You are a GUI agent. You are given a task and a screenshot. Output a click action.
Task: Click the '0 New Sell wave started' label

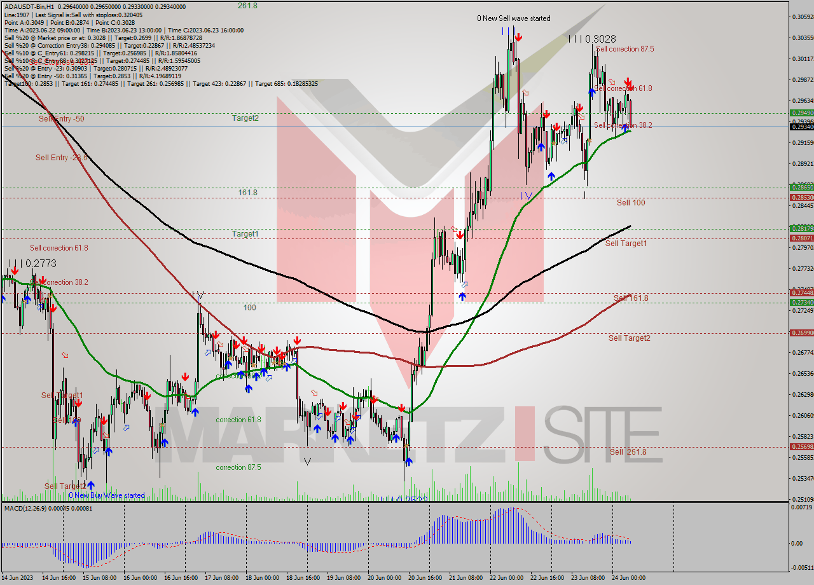[x=514, y=18]
